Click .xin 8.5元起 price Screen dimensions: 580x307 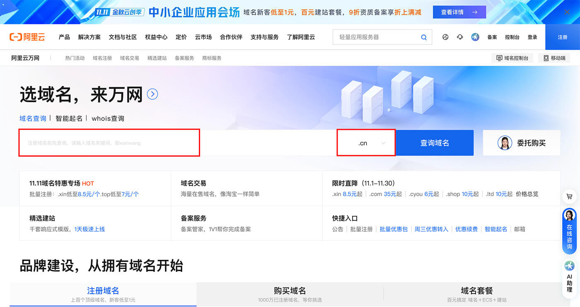click(x=347, y=194)
